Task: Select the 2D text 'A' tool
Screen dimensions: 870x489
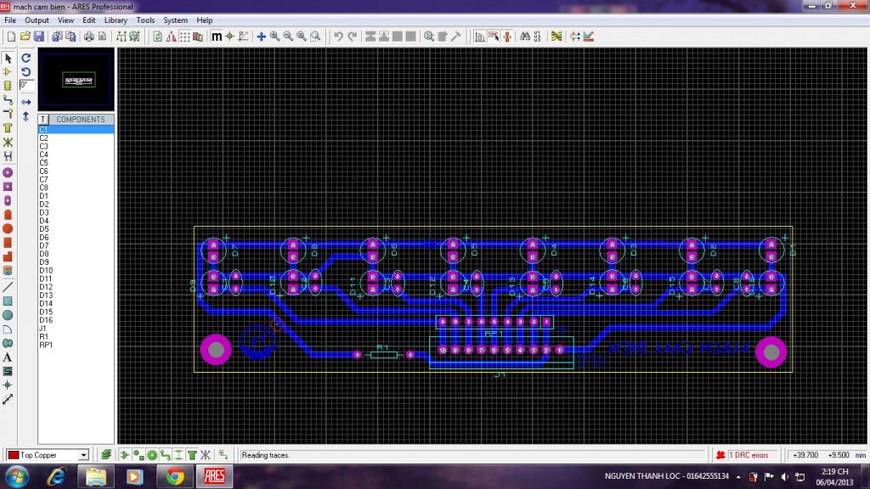Action: (x=8, y=357)
